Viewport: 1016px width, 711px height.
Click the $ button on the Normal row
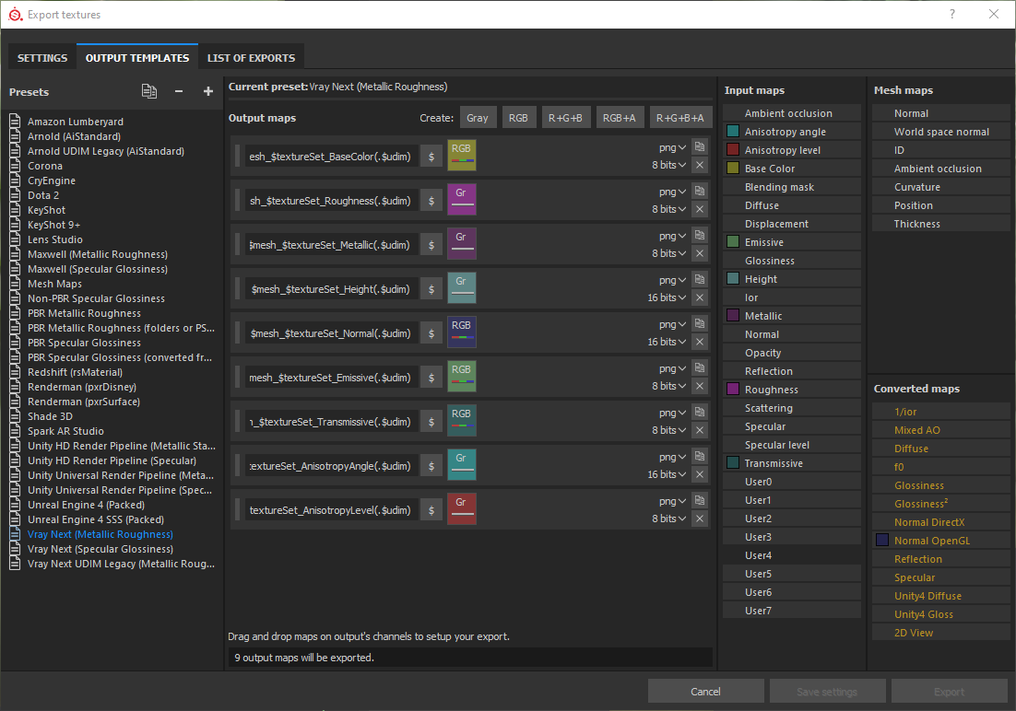coord(431,333)
